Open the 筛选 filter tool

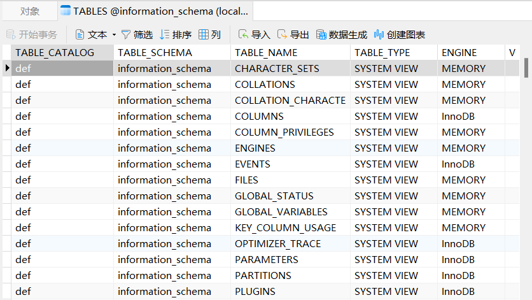click(137, 34)
